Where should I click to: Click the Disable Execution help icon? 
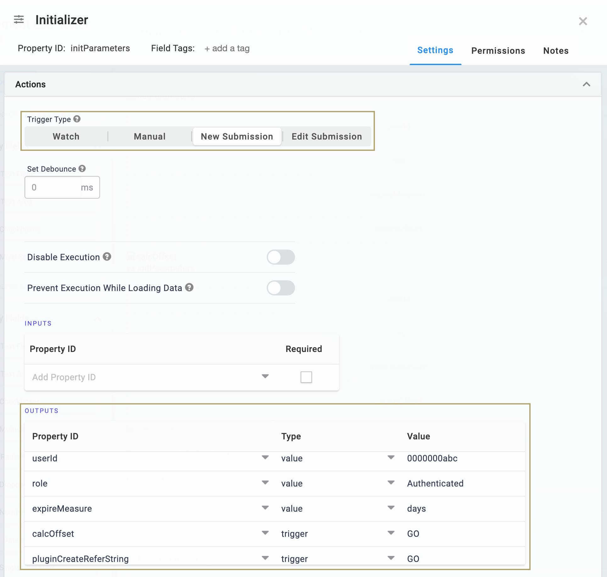click(x=107, y=256)
